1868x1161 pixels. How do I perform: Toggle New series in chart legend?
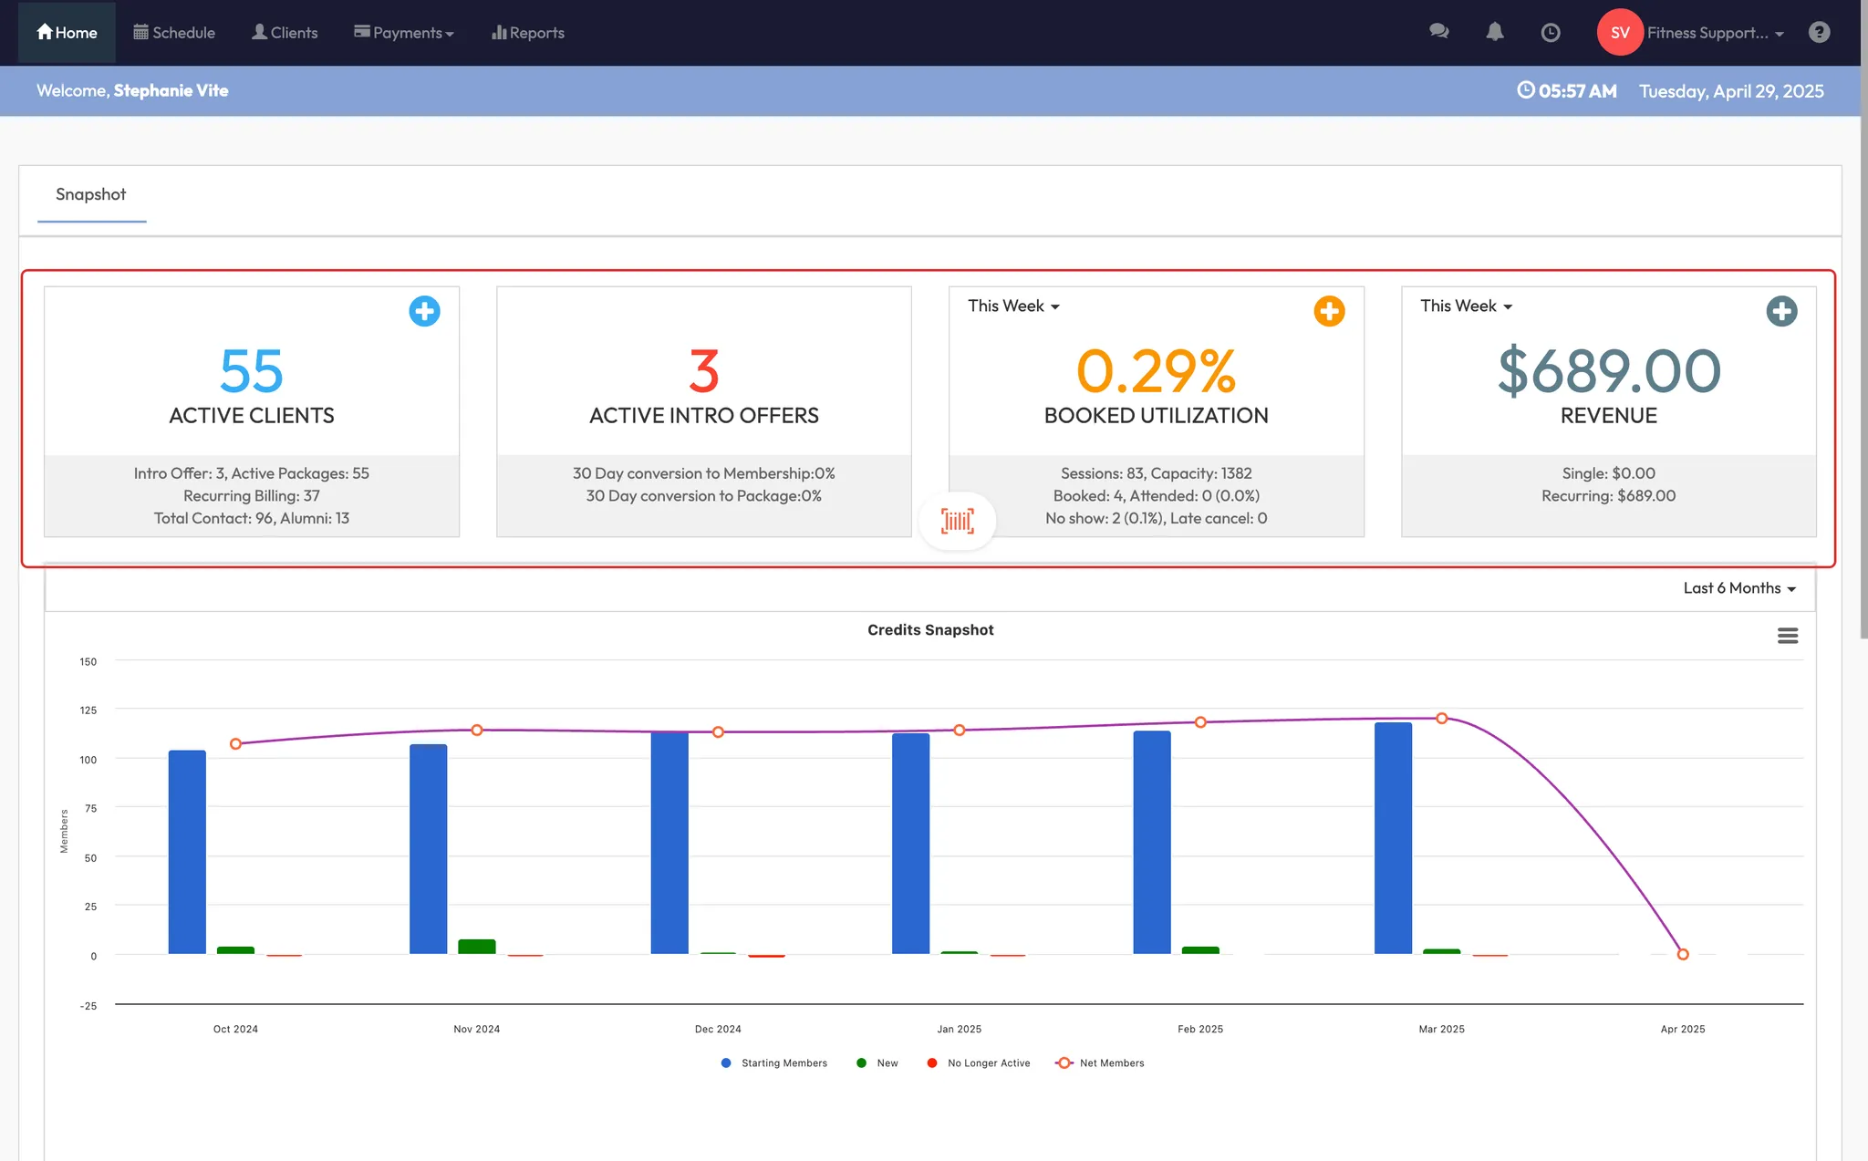[x=887, y=1063]
